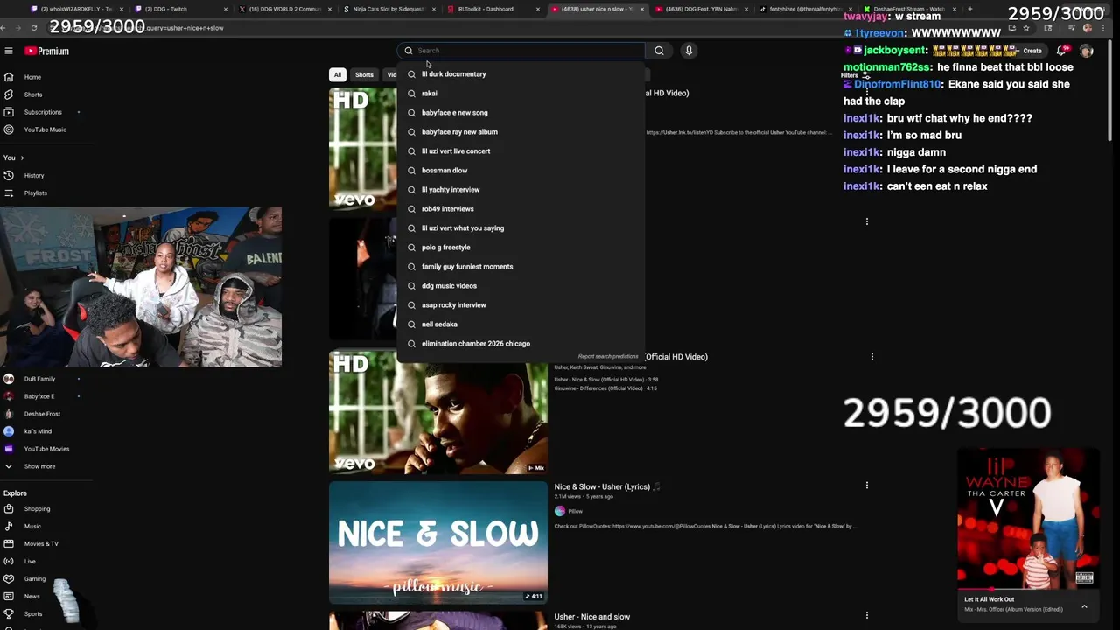This screenshot has height=630, width=1120.
Task: Expand Show more subscriptions
Action: (39, 466)
